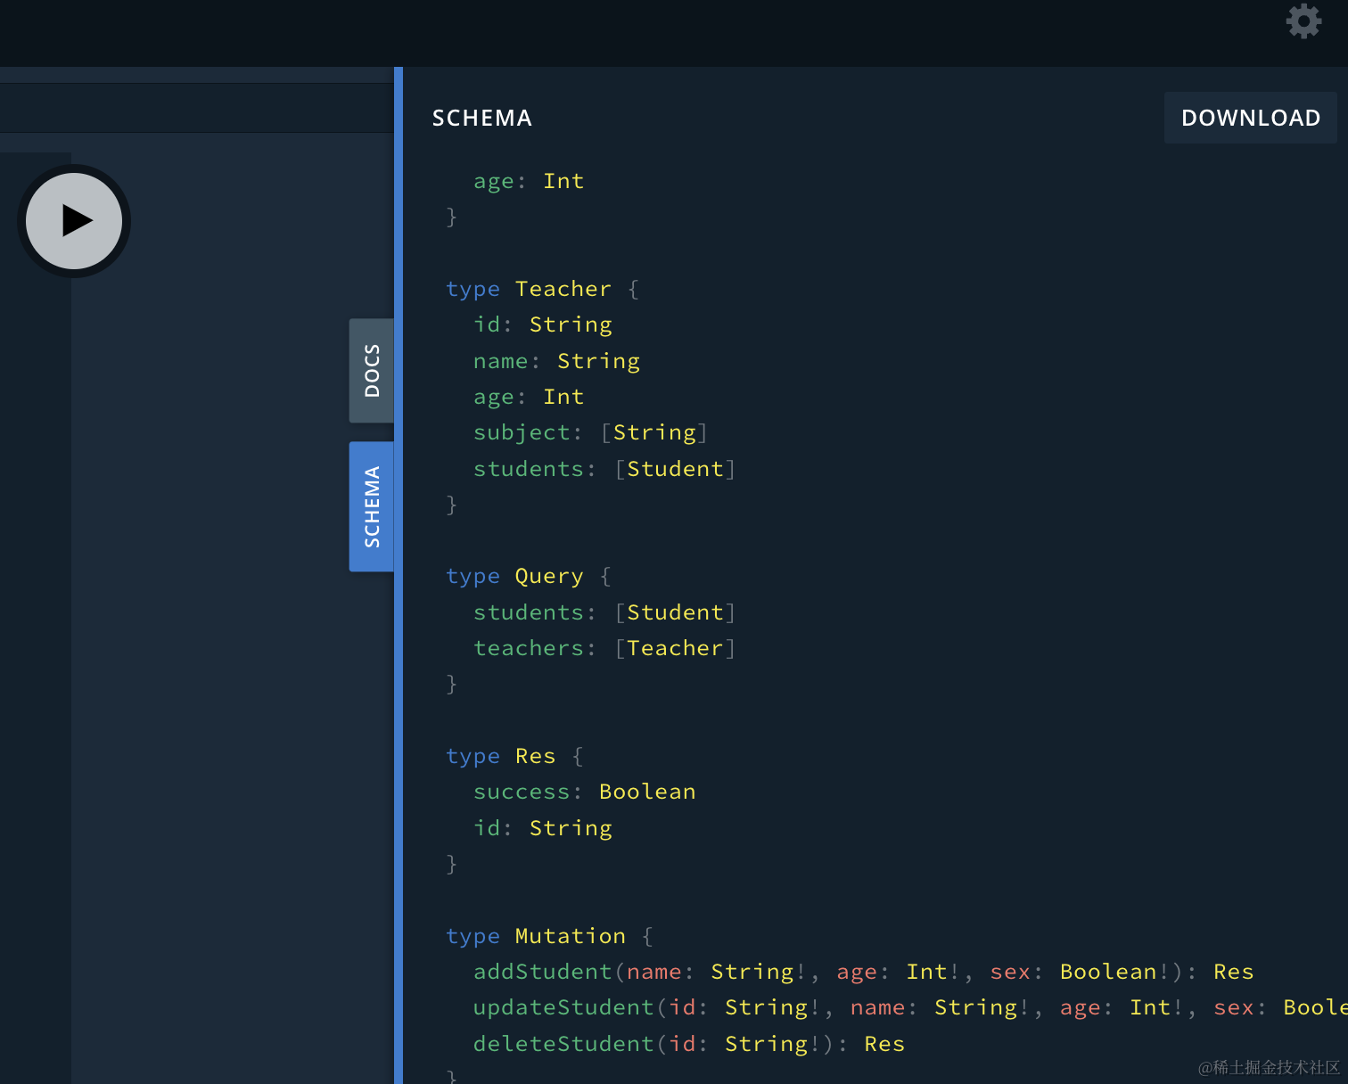Click the Mutation type name
Screen dimensions: 1348x1084
[x=570, y=936]
